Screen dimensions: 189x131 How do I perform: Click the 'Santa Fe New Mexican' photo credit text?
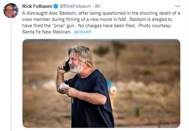(x=46, y=32)
